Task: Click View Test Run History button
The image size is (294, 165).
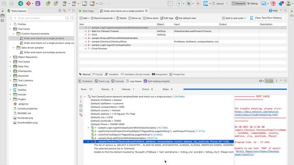Action: tap(266, 18)
